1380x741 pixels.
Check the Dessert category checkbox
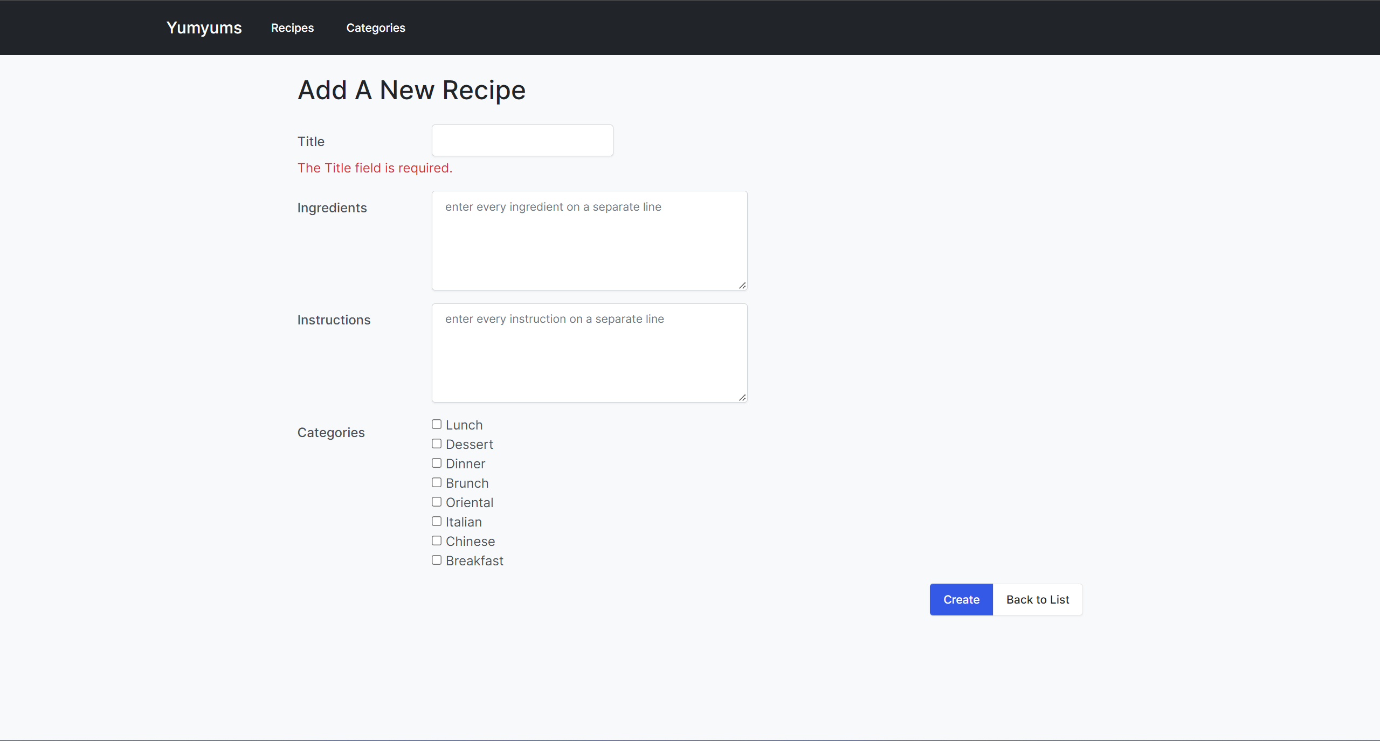(x=436, y=444)
